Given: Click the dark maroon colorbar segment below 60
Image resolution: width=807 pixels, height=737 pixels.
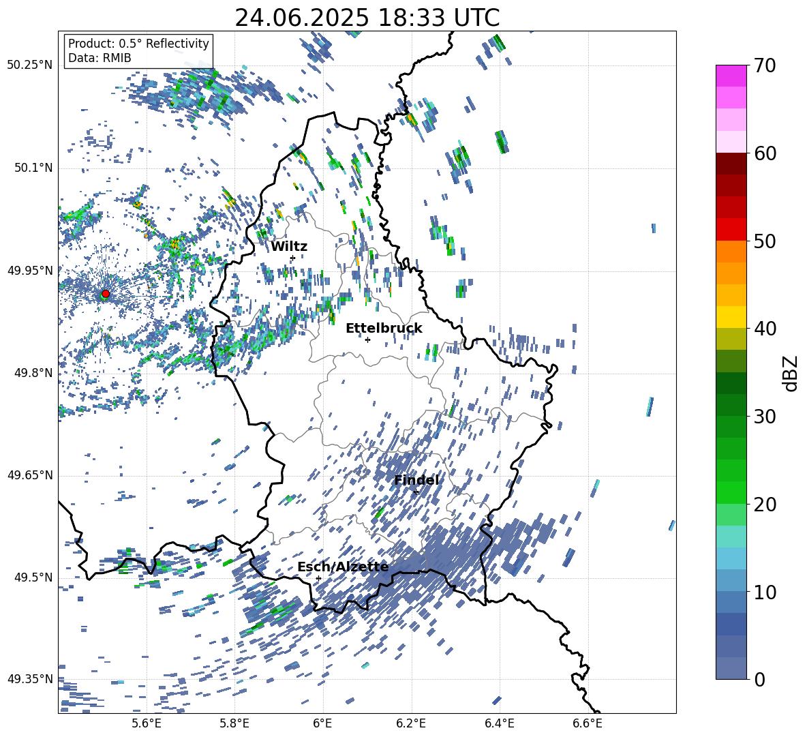Looking at the screenshot, I should 731,164.
